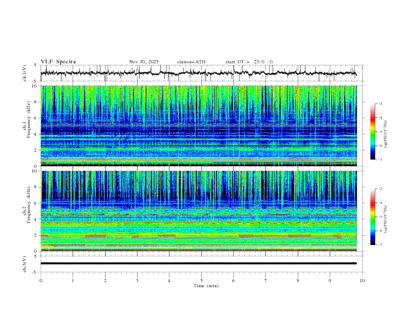Click the "5" tick on the time axis
408x315 pixels.
[x=201, y=281]
